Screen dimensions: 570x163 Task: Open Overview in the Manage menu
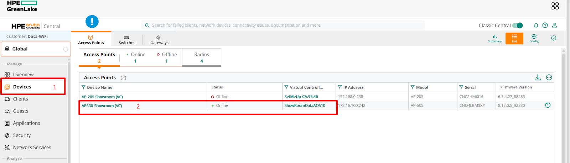click(23, 75)
